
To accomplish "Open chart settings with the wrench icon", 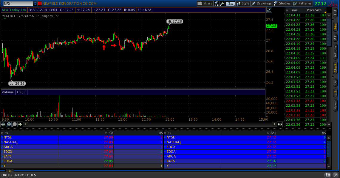I will [x=222, y=4].
